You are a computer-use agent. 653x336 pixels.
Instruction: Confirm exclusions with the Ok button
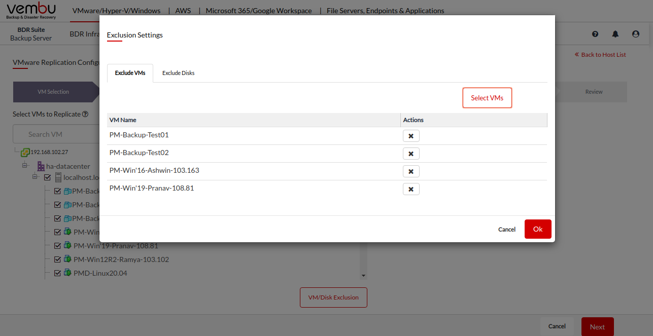pos(538,229)
